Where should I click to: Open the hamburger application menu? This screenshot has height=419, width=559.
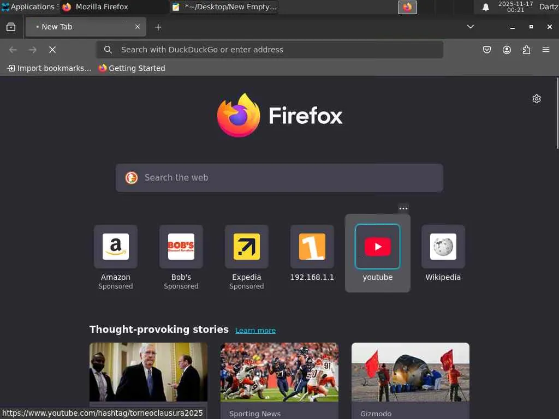click(x=546, y=50)
